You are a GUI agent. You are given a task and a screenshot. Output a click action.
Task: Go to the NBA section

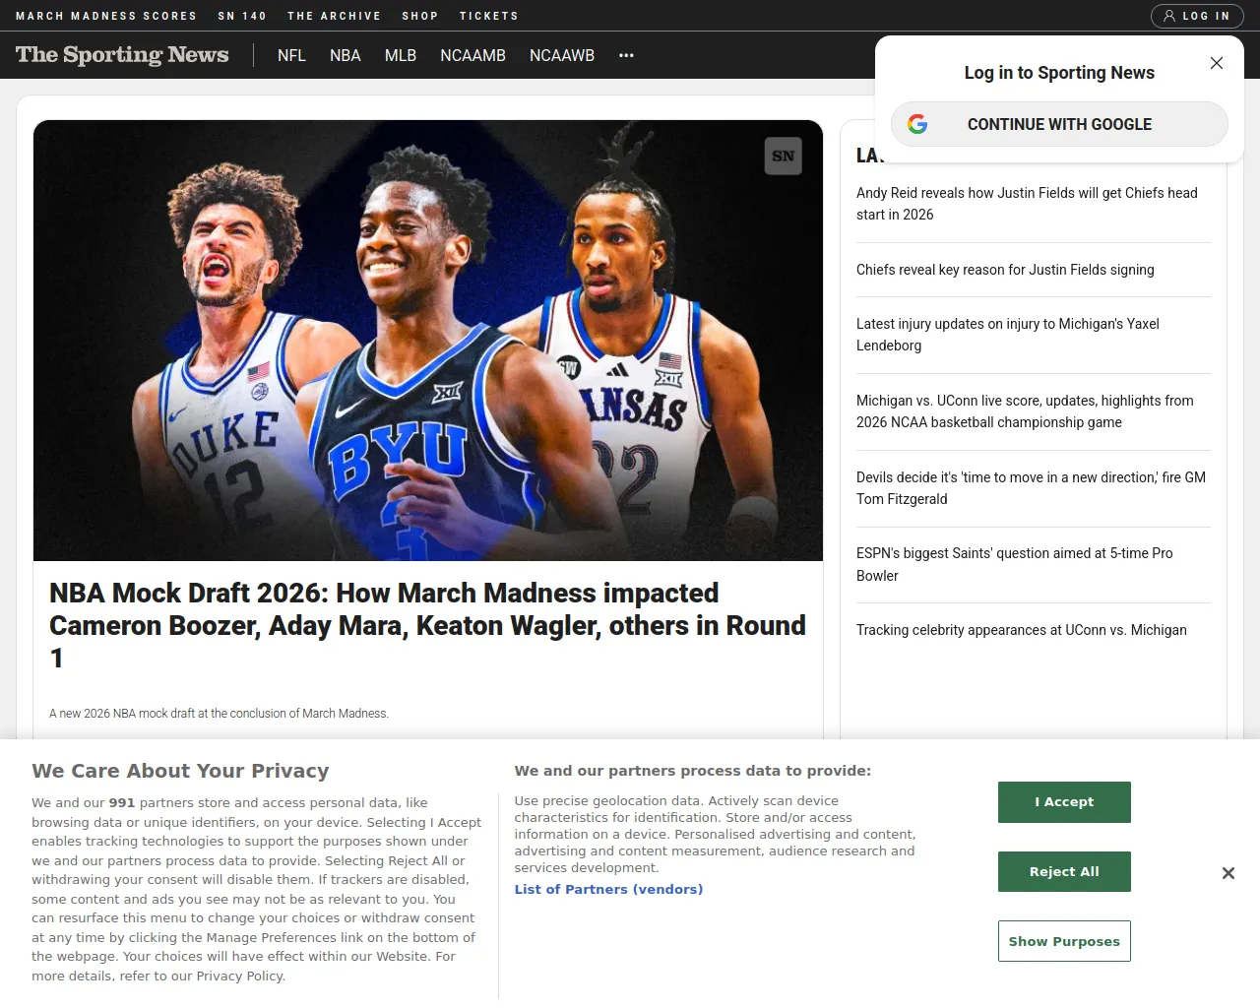tap(345, 56)
